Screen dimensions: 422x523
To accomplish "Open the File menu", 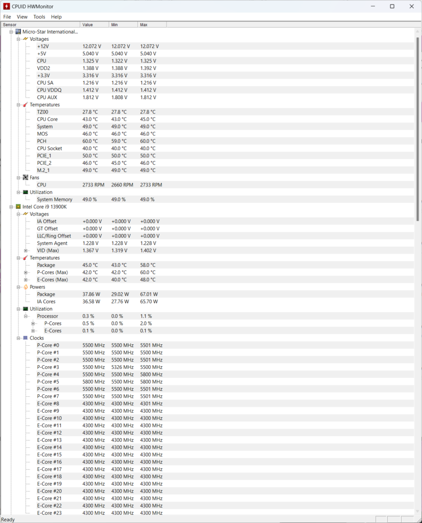I will coord(7,17).
